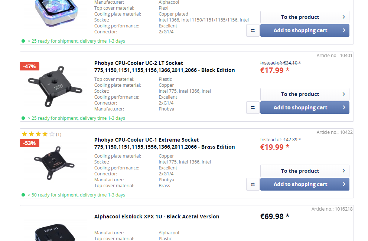Click the -47% discount badge

(29, 66)
